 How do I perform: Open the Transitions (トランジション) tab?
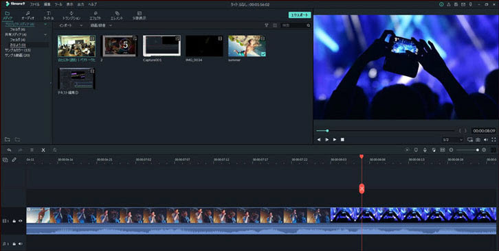pos(71,16)
